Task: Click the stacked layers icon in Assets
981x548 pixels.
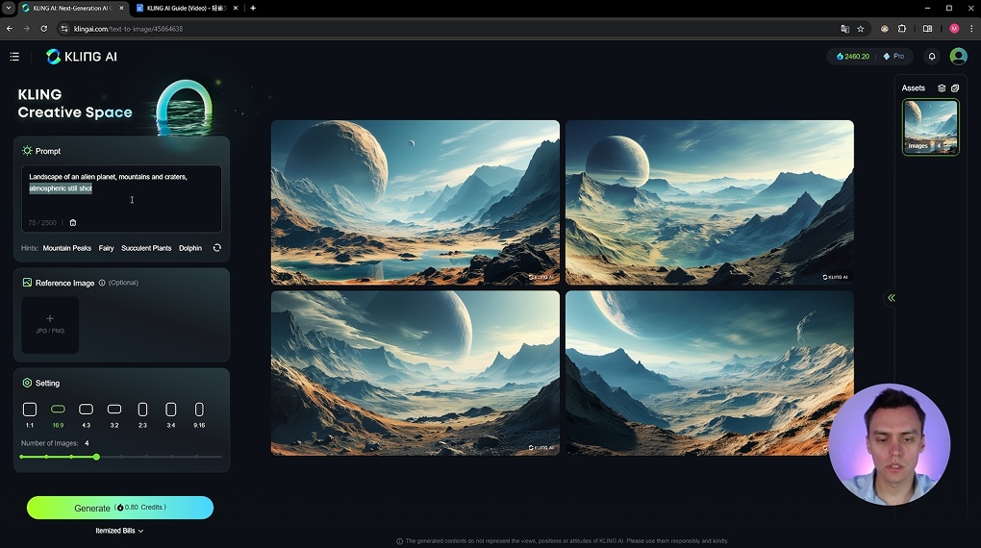Action: click(x=942, y=88)
